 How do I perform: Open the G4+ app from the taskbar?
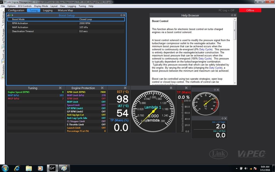(52, 168)
